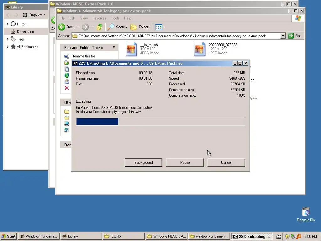The width and height of the screenshot is (321, 241).
Task: Click the security shield tray icon
Action: pos(287,237)
